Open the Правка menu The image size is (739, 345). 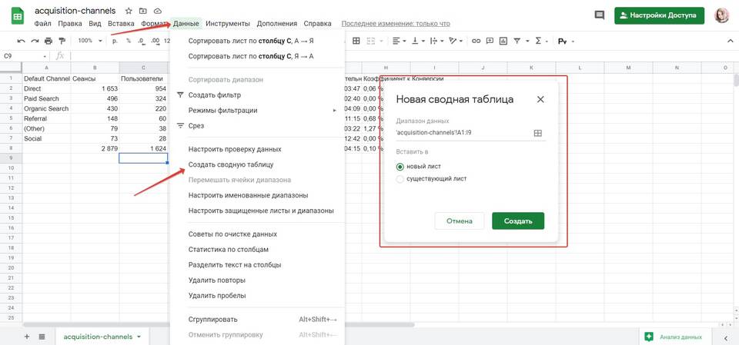70,24
